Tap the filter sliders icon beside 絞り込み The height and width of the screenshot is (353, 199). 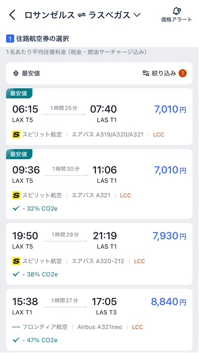coord(146,73)
